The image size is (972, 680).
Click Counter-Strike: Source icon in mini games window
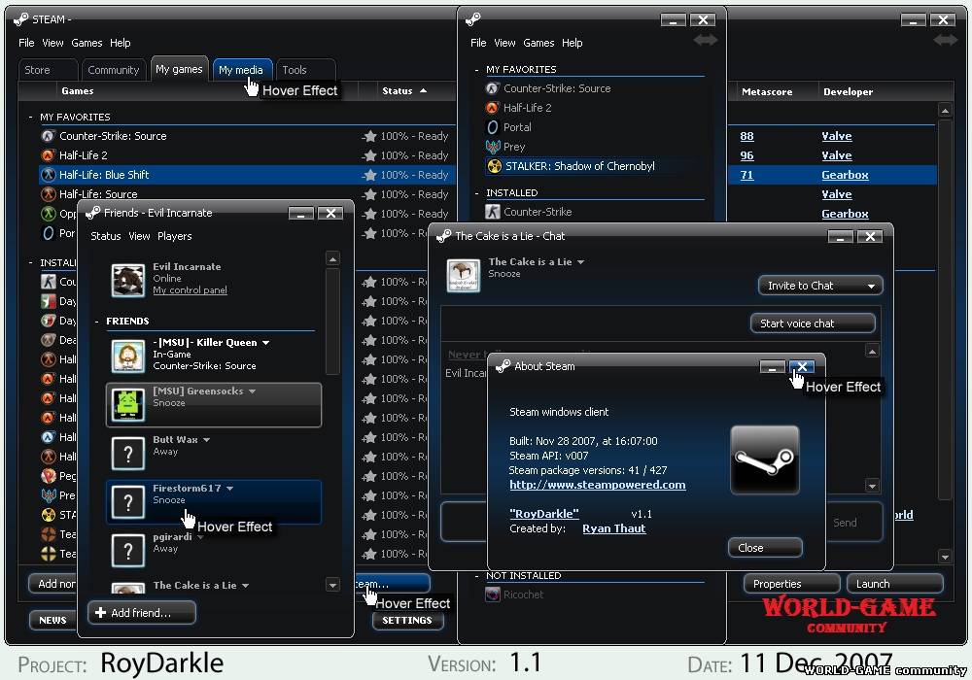(493, 88)
